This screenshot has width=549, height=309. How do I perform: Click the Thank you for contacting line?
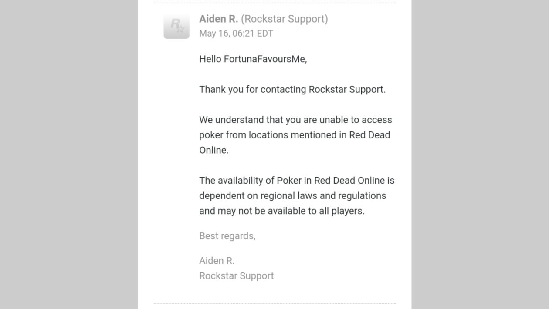tap(292, 90)
